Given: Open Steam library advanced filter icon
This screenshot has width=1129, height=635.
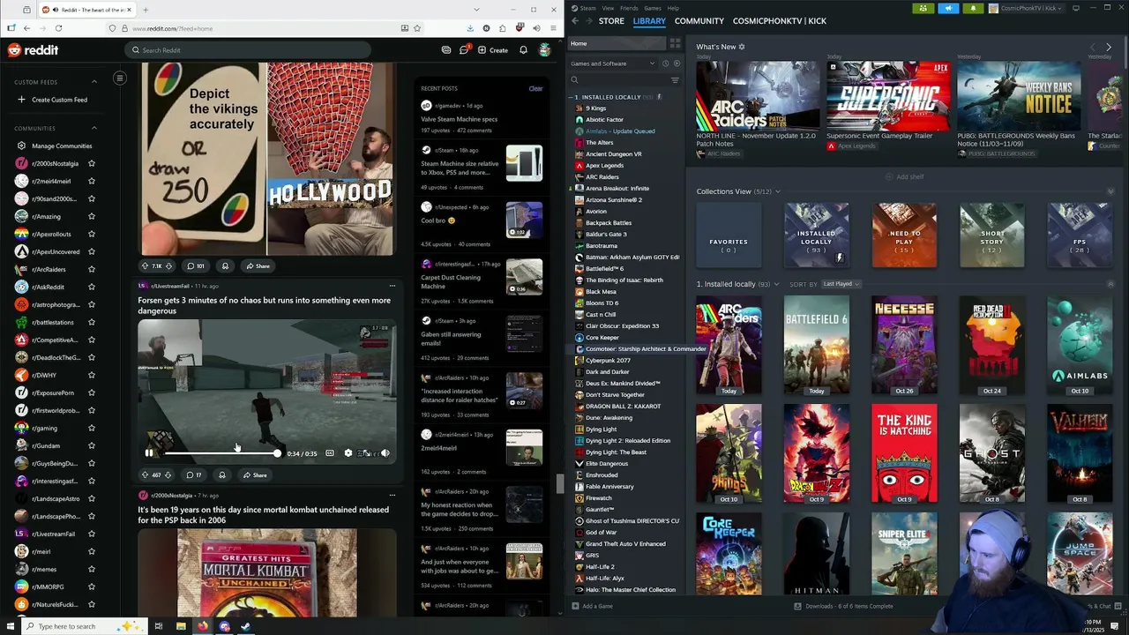Looking at the screenshot, I should pyautogui.click(x=675, y=80).
